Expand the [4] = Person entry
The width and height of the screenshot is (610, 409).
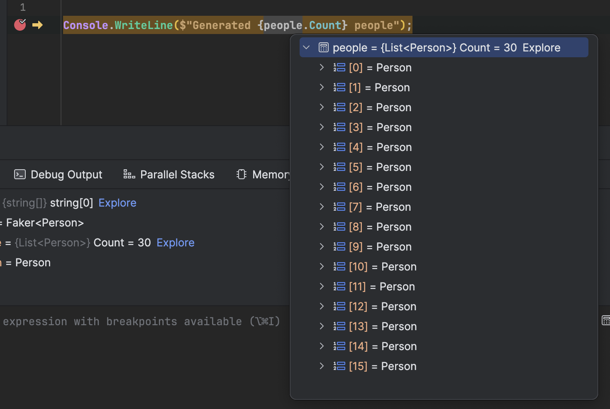[322, 147]
